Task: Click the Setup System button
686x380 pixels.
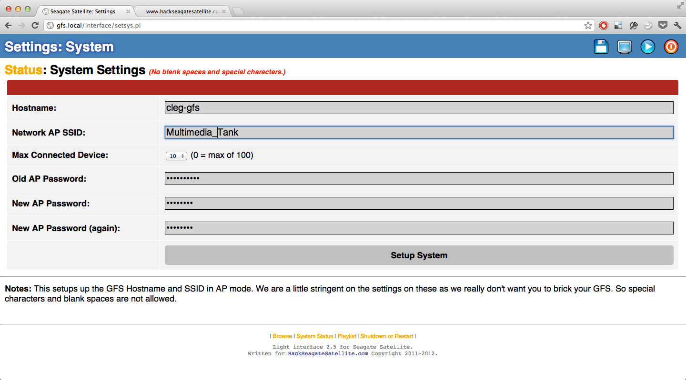Action: (419, 255)
